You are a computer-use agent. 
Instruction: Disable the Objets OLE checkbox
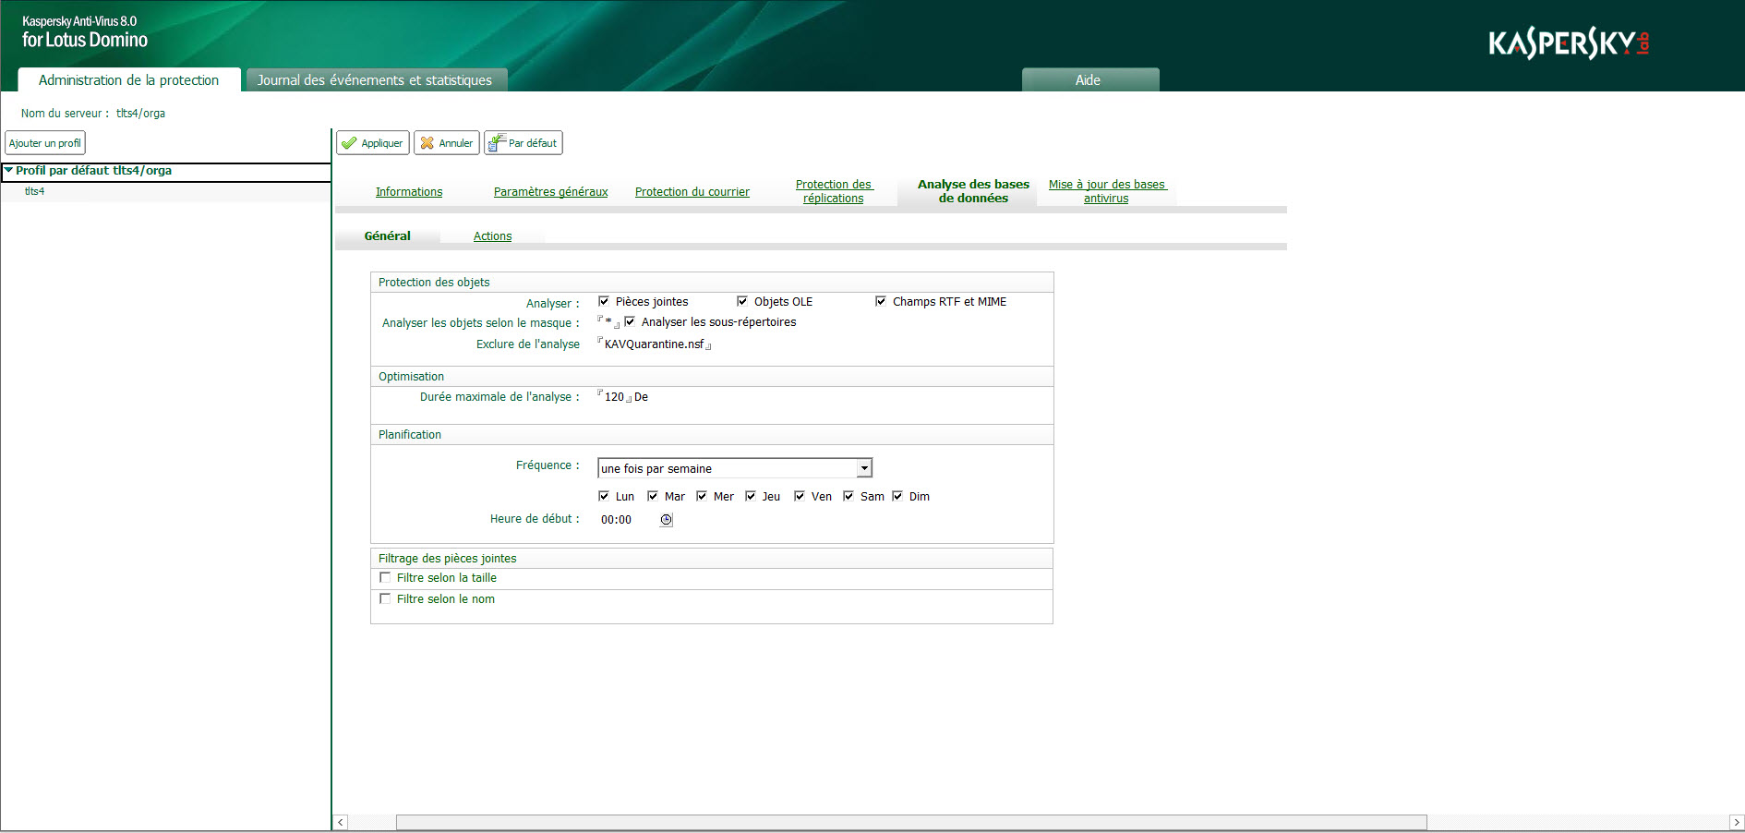(743, 301)
